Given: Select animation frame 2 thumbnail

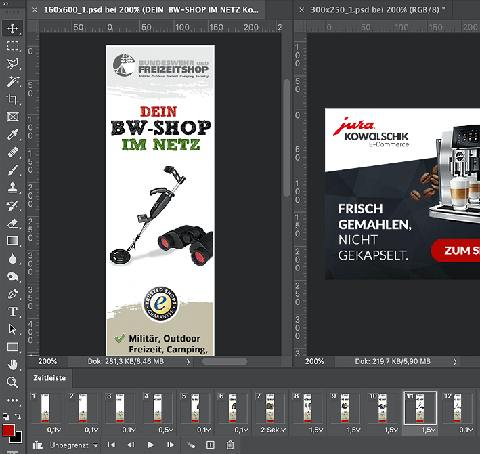Looking at the screenshot, I should point(83,408).
